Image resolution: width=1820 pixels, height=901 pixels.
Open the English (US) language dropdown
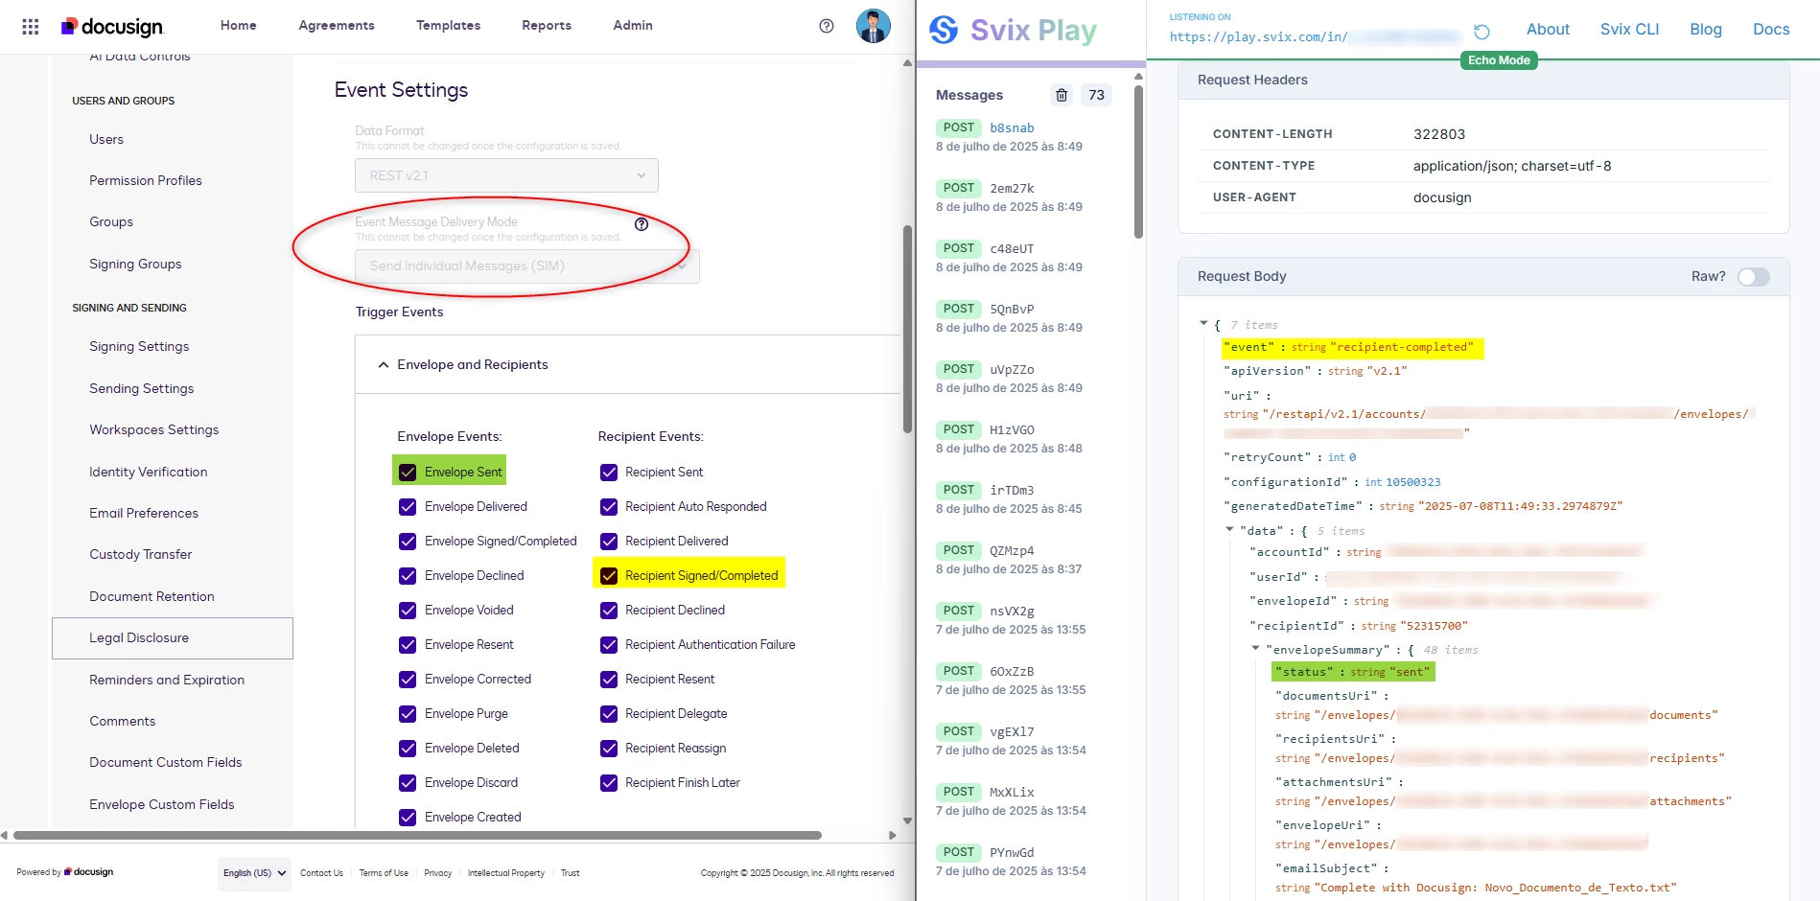(x=254, y=873)
